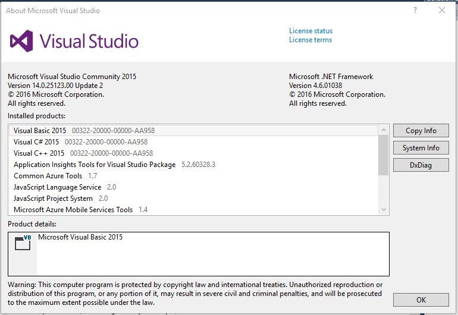This screenshot has width=458, height=315.
Task: Select Visual Basic 2015 in installed products
Action: pos(194,131)
